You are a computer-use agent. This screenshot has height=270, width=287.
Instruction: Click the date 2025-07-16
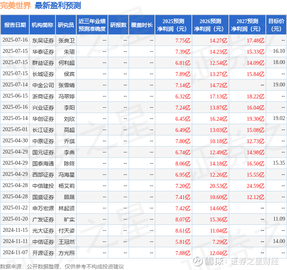[x=15, y=40]
